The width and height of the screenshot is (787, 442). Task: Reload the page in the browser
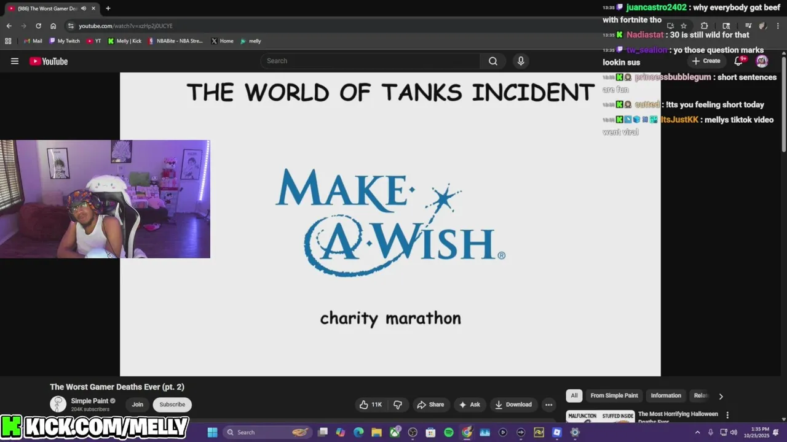coord(38,26)
